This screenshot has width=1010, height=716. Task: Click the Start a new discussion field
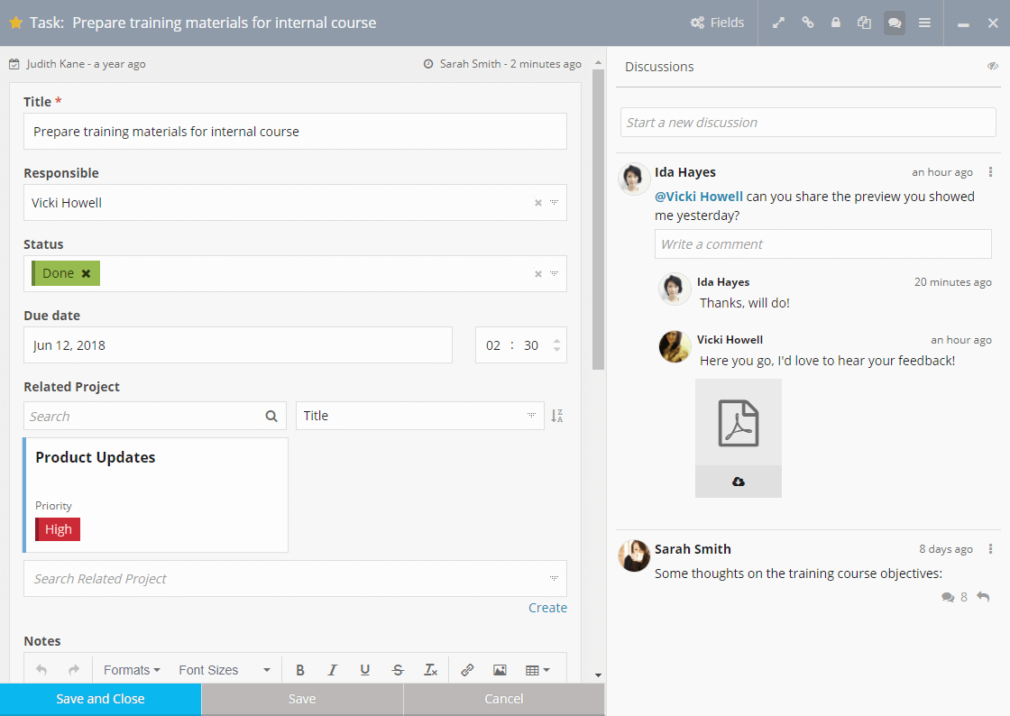[808, 123]
